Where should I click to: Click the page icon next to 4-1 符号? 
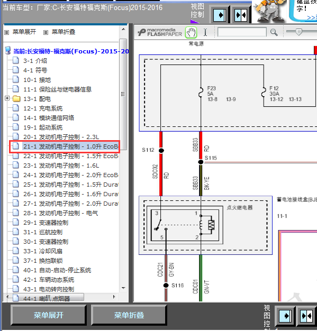click(x=16, y=70)
